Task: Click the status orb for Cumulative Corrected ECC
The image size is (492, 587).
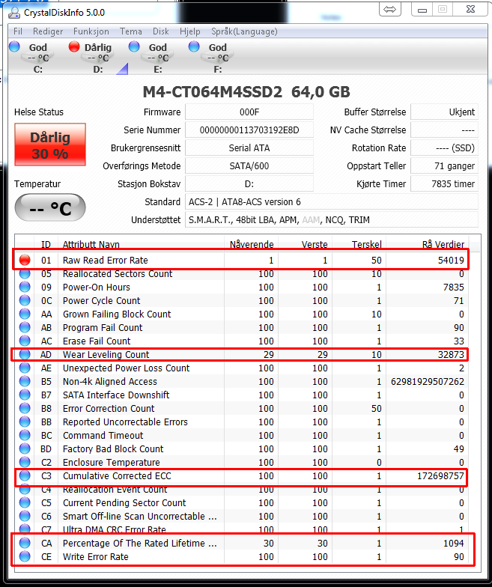Action: point(25,475)
